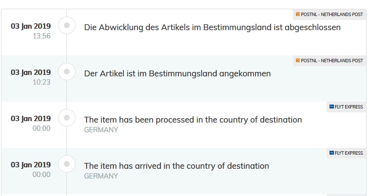369x196 pixels.
Task: Click 'The item has been processed' status line
Action: coord(193,120)
